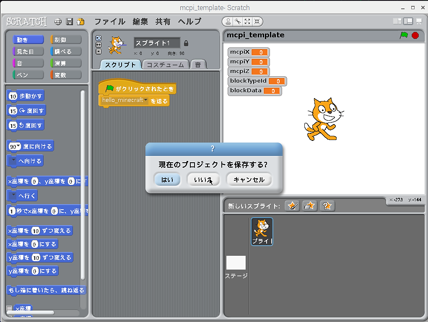This screenshot has height=322, width=428.
Task: Paint a new sprite with the brush-star icon
Action: pyautogui.click(x=292, y=206)
